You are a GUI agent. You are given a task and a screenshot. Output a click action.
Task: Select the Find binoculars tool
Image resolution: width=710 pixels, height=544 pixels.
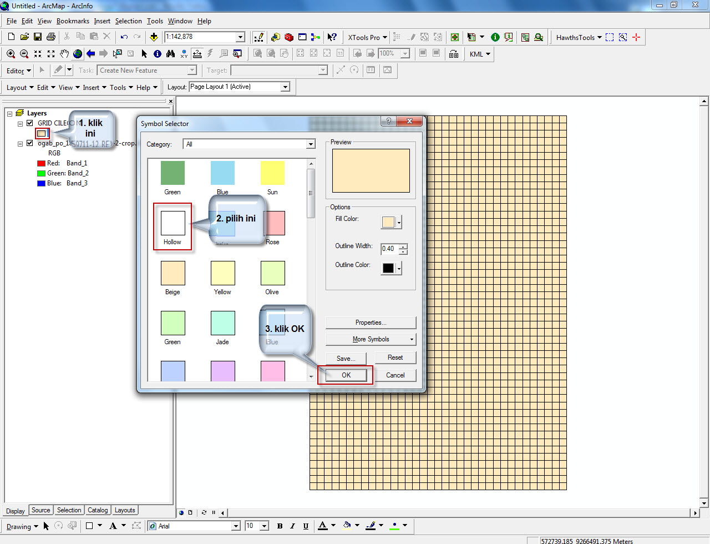[x=170, y=53]
